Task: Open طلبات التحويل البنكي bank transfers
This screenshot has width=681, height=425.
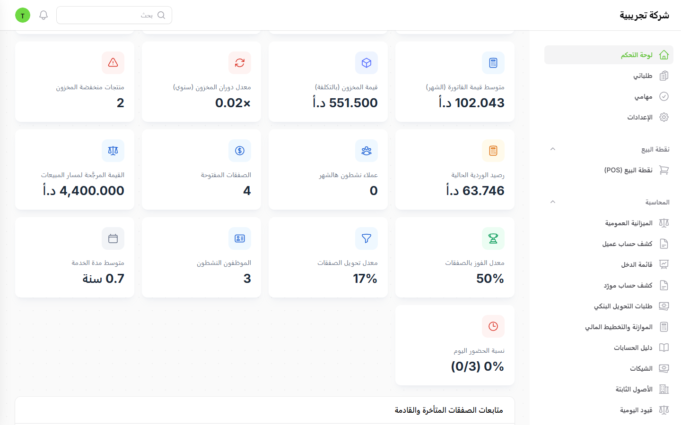Action: 609,306
